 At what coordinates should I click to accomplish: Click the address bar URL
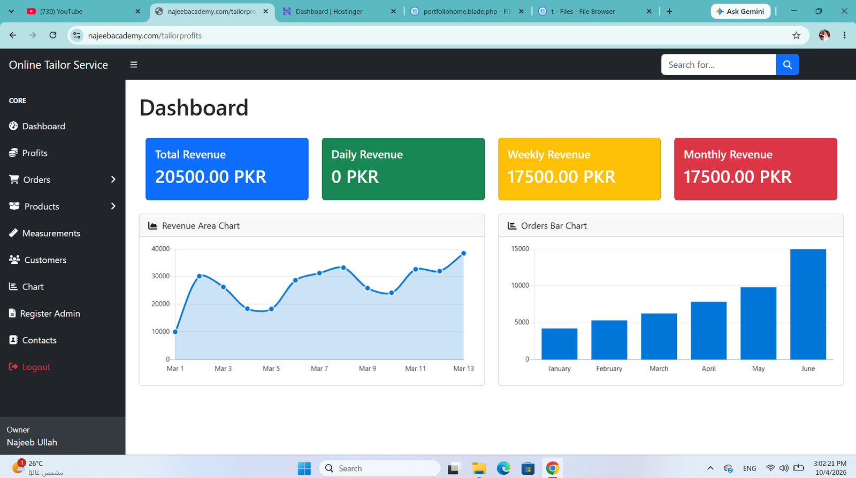[145, 35]
